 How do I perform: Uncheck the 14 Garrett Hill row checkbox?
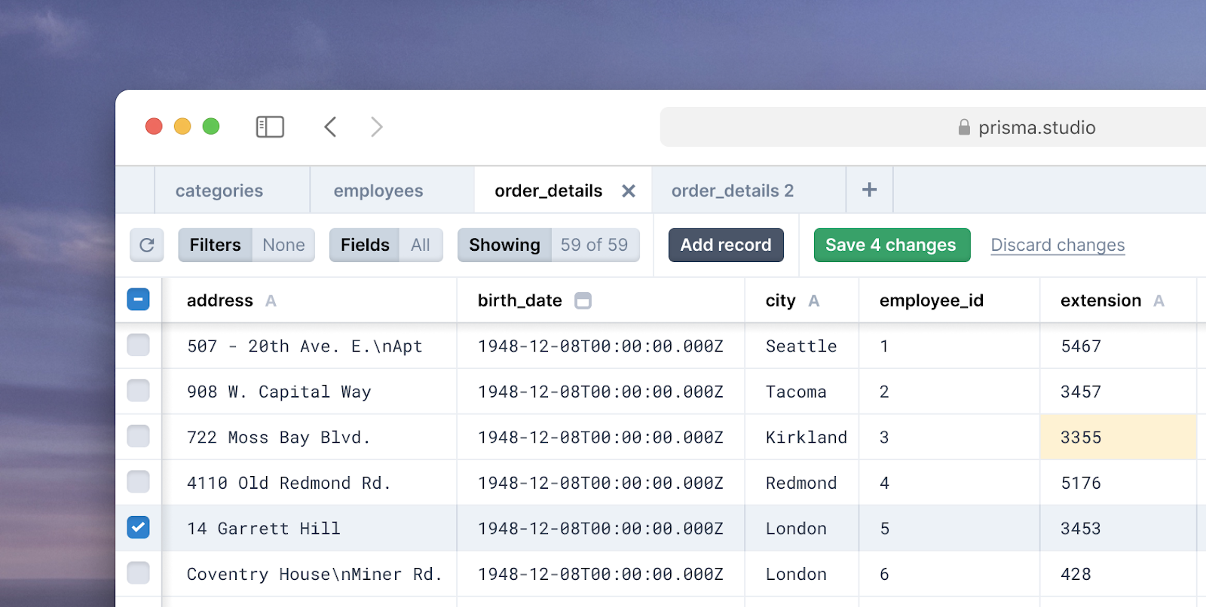point(138,527)
